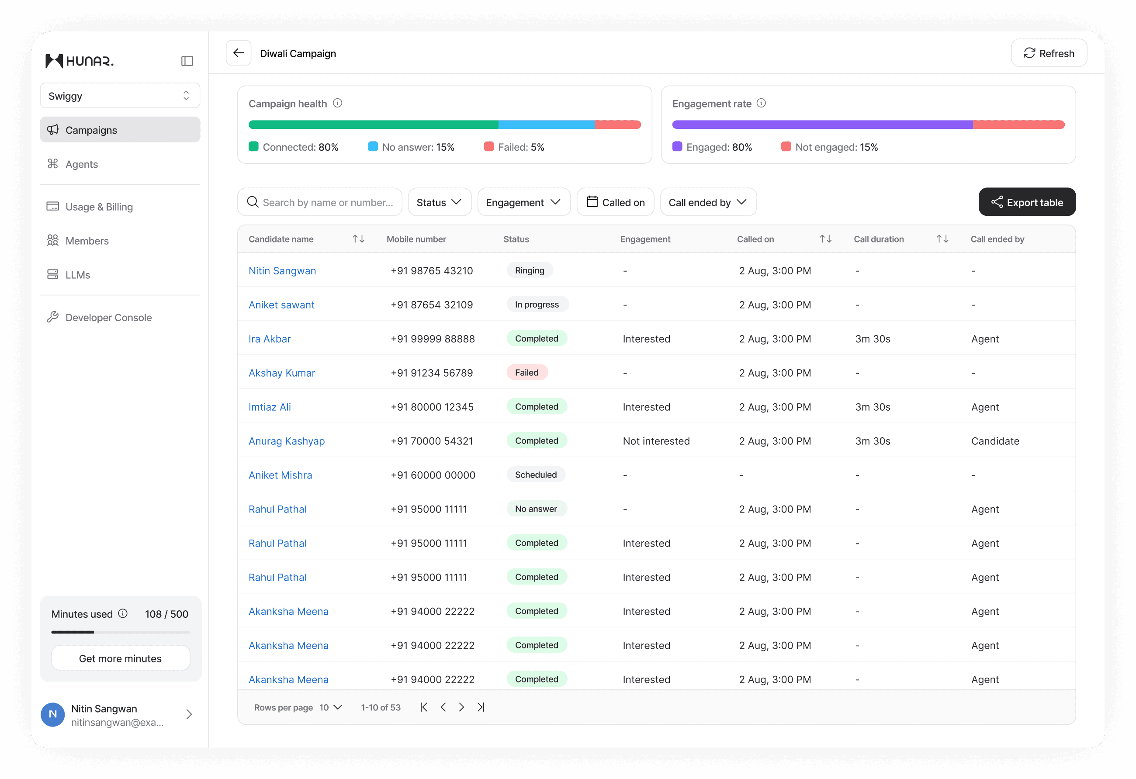Collapse the sidebar panel icon

(187, 61)
